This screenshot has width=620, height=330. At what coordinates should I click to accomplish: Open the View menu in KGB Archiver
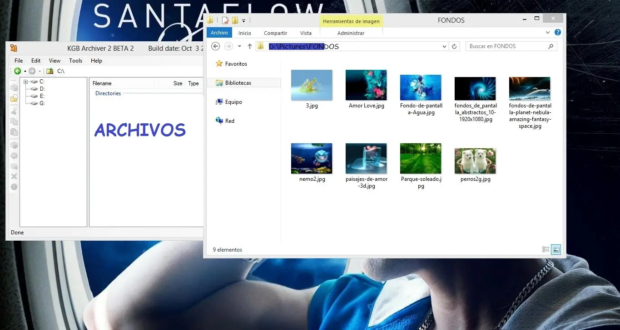[x=55, y=61]
